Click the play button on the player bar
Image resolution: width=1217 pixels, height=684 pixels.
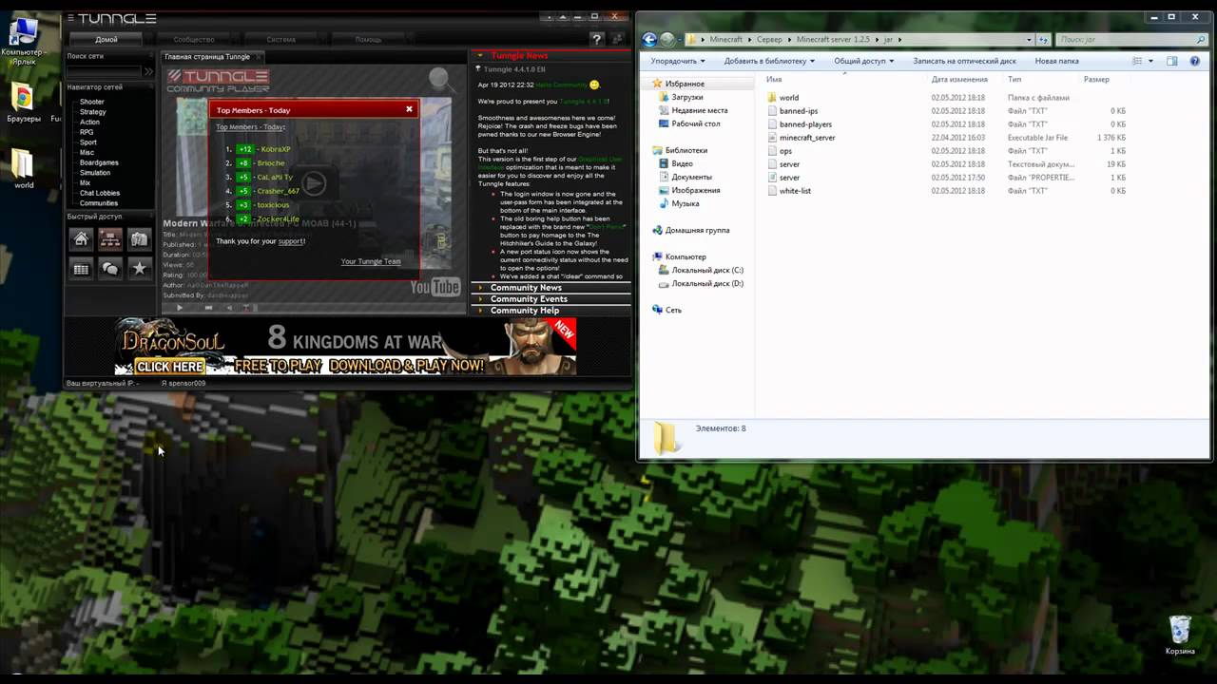(180, 308)
